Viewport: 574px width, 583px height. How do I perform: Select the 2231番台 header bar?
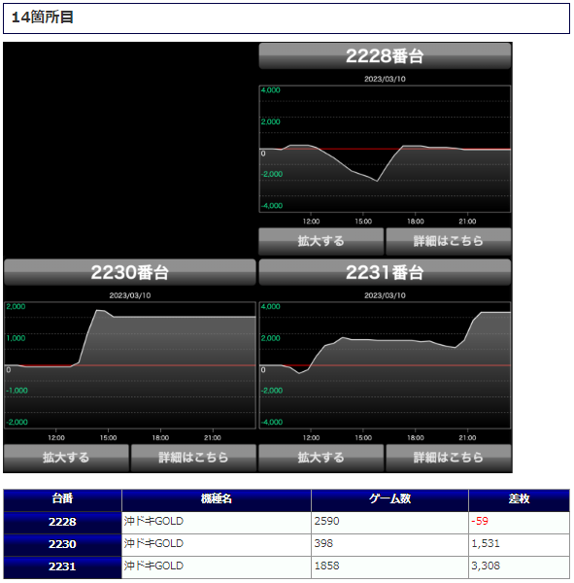385,272
